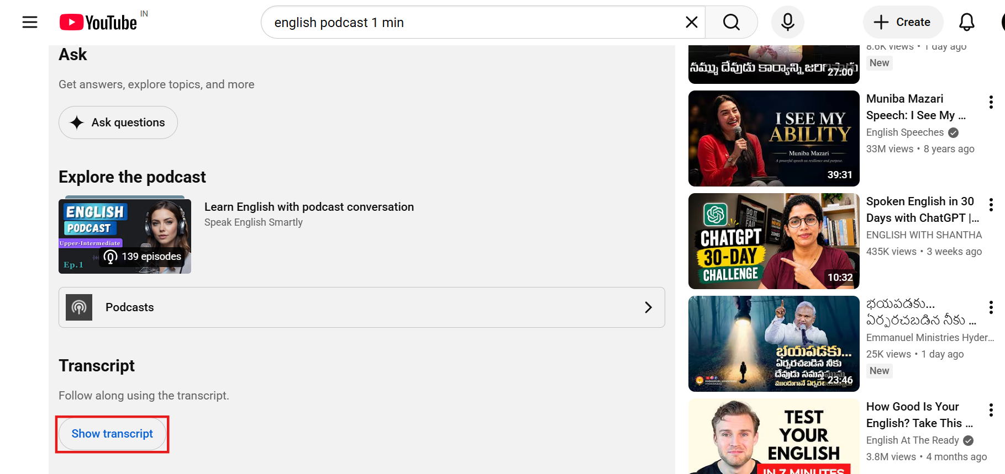This screenshot has width=1005, height=474.
Task: Open the hamburger guide menu
Action: [30, 22]
